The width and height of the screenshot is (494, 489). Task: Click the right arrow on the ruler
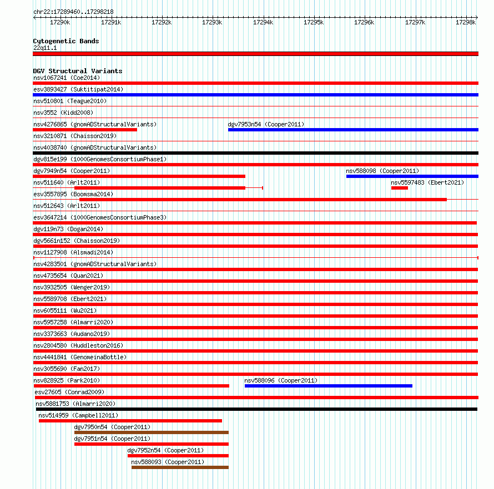click(x=477, y=17)
